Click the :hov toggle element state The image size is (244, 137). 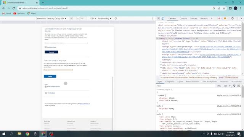pyautogui.click(x=219, y=86)
